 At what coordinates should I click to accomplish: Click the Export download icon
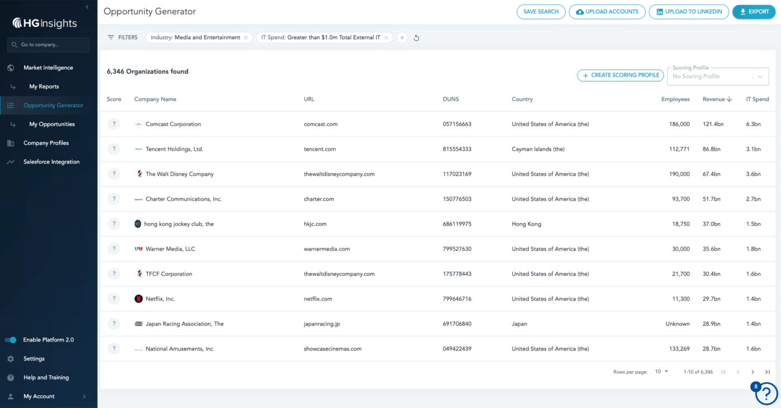coord(743,11)
